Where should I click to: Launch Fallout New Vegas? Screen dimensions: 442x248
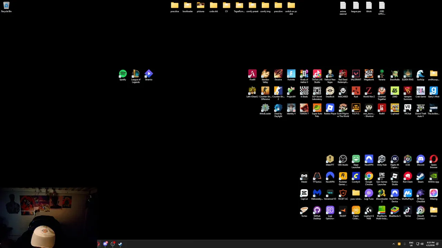click(330, 76)
